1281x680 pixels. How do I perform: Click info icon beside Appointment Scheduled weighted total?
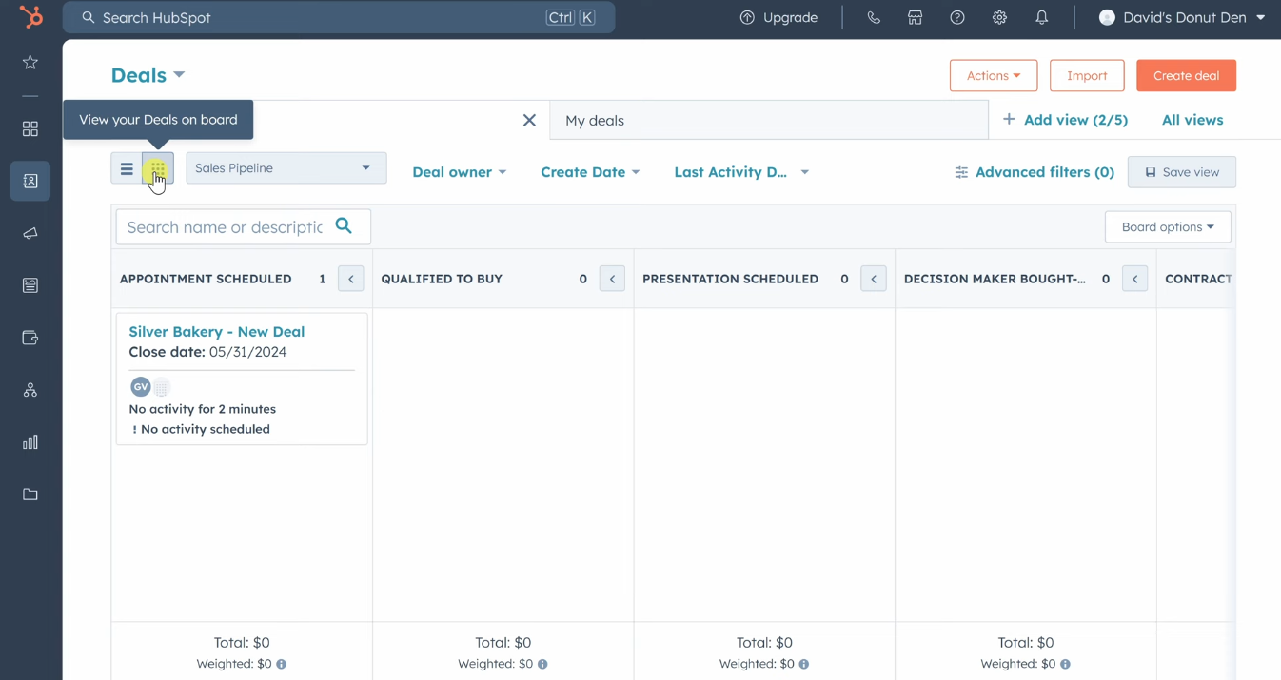(x=282, y=664)
